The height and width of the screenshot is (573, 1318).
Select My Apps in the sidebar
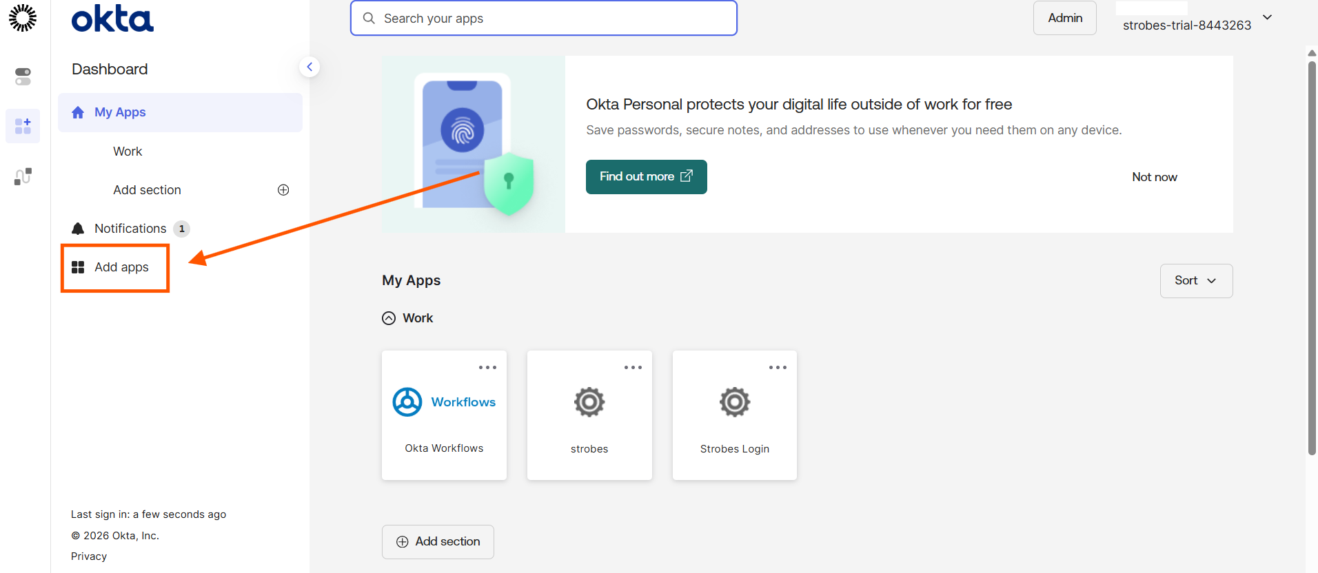pyautogui.click(x=181, y=112)
